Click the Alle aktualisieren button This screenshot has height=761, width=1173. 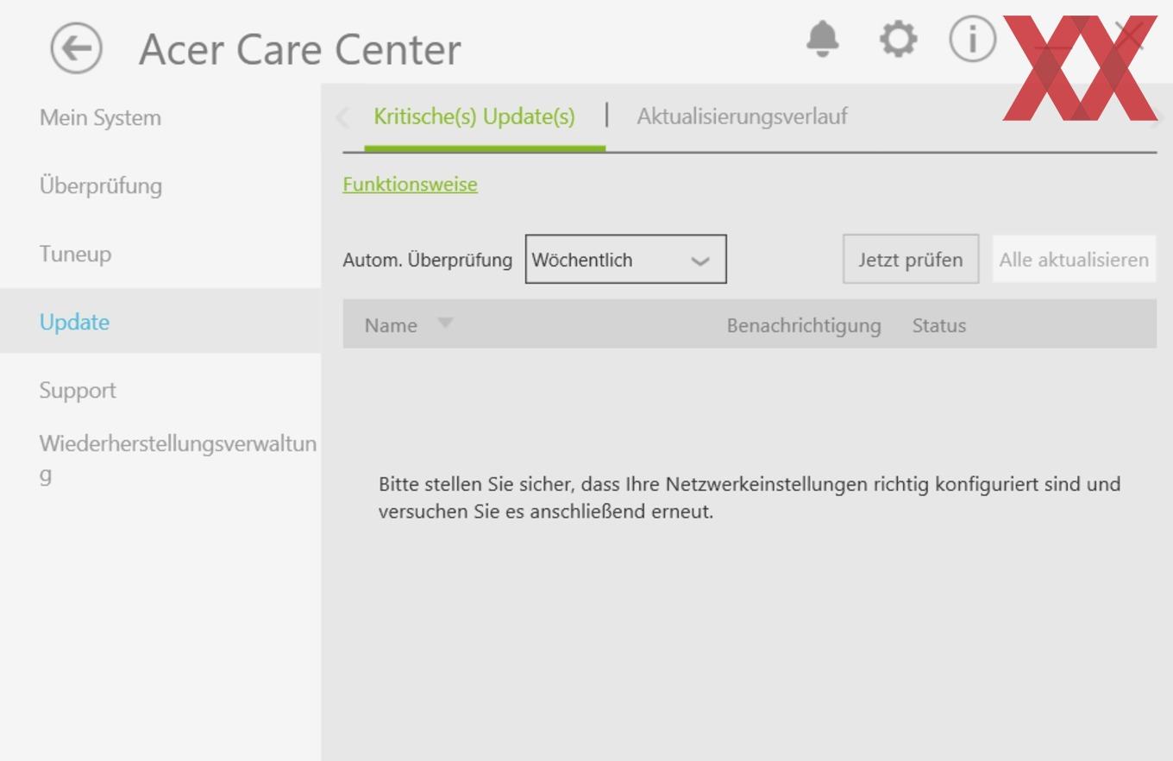click(x=1074, y=259)
